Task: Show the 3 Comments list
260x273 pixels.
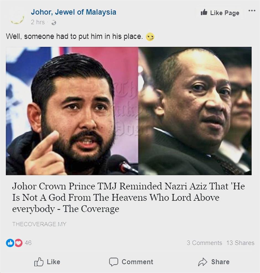Action: point(204,243)
